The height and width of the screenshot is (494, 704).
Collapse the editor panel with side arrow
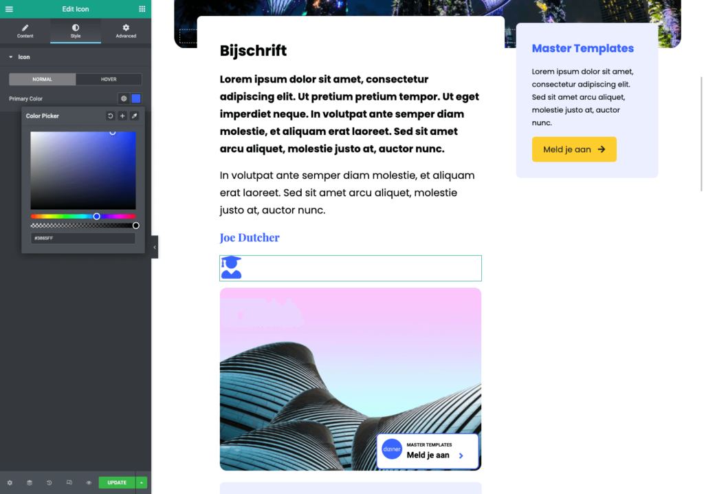click(x=155, y=247)
